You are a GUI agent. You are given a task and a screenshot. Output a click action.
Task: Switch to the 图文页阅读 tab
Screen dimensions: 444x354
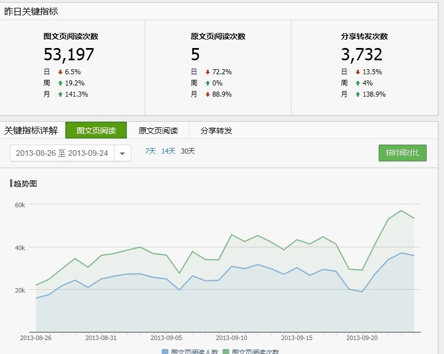point(96,131)
